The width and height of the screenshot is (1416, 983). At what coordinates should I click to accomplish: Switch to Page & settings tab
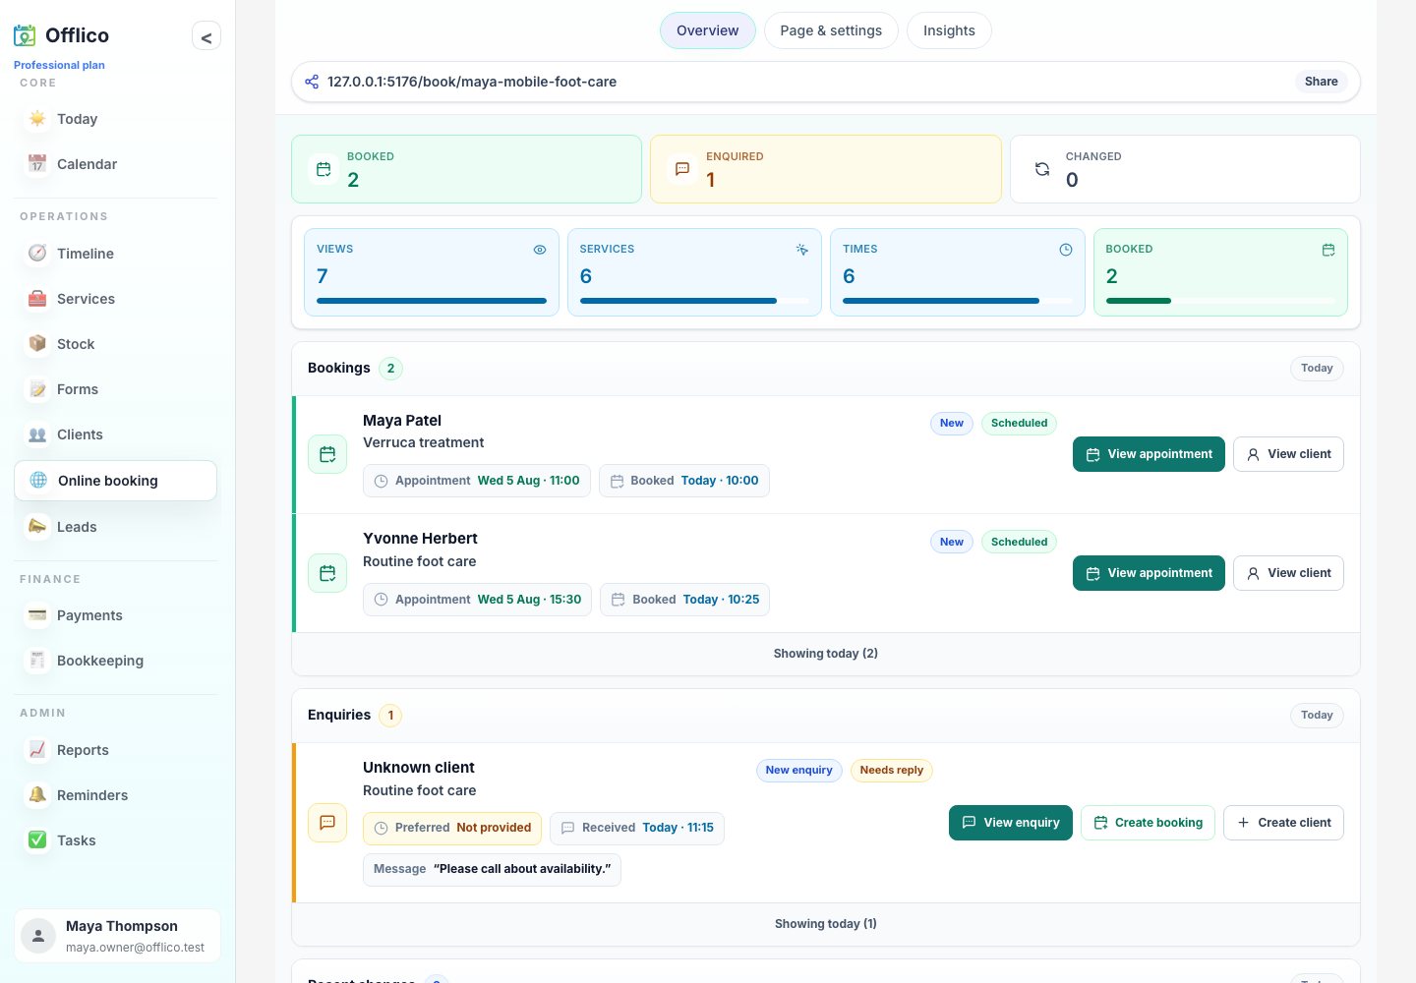[x=831, y=30]
